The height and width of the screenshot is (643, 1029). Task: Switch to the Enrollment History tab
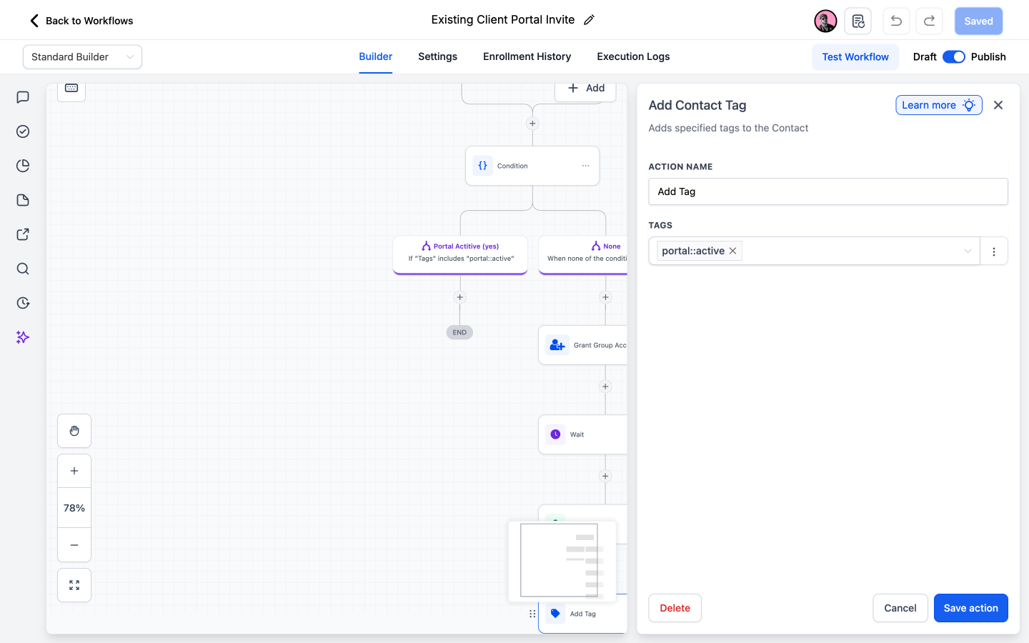[527, 56]
